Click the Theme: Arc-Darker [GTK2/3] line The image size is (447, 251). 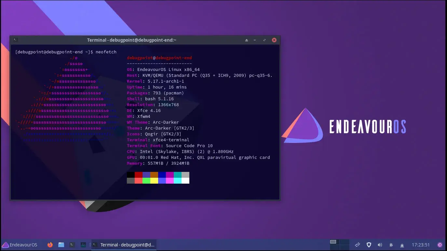161,128
